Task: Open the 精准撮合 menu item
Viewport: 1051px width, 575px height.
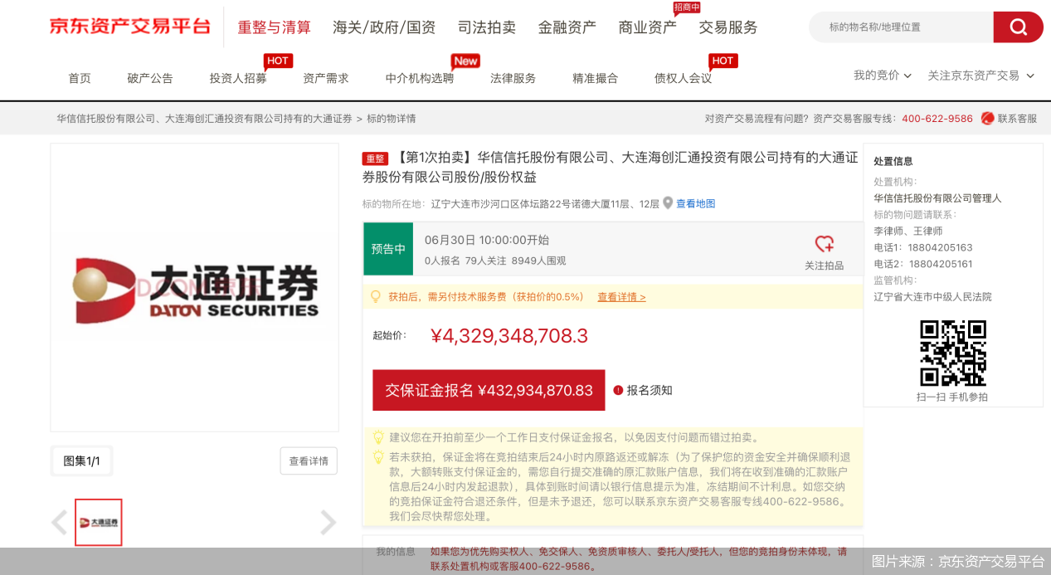Action: pyautogui.click(x=596, y=78)
